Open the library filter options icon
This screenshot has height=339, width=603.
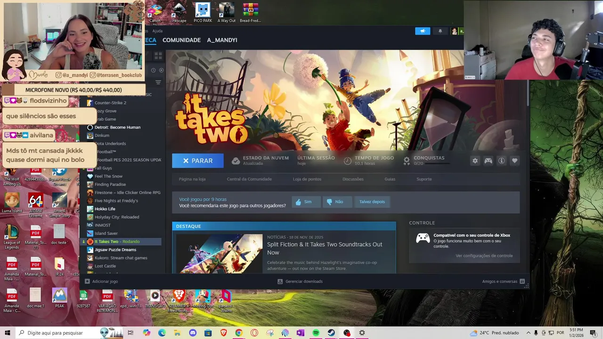pyautogui.click(x=158, y=82)
